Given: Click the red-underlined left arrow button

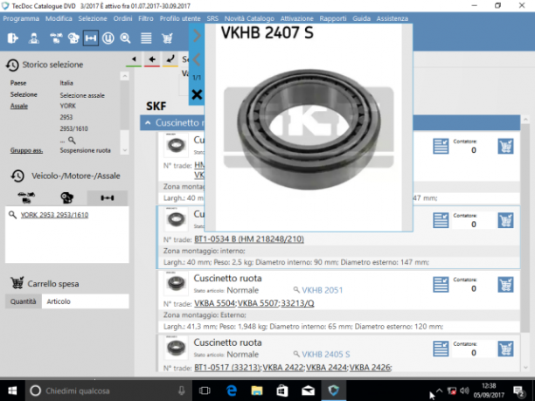Looking at the screenshot, I should coord(152,59).
